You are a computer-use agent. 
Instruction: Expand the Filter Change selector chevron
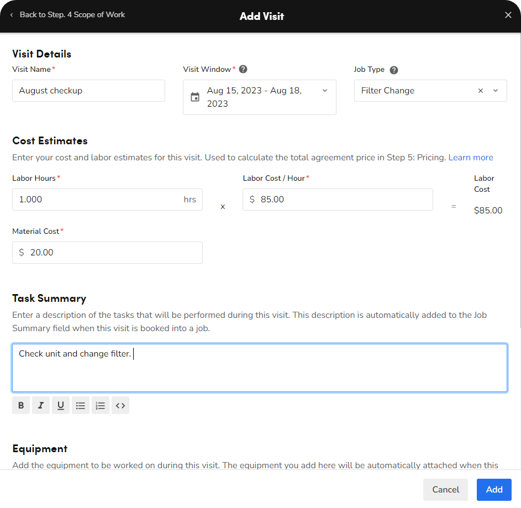coord(496,90)
